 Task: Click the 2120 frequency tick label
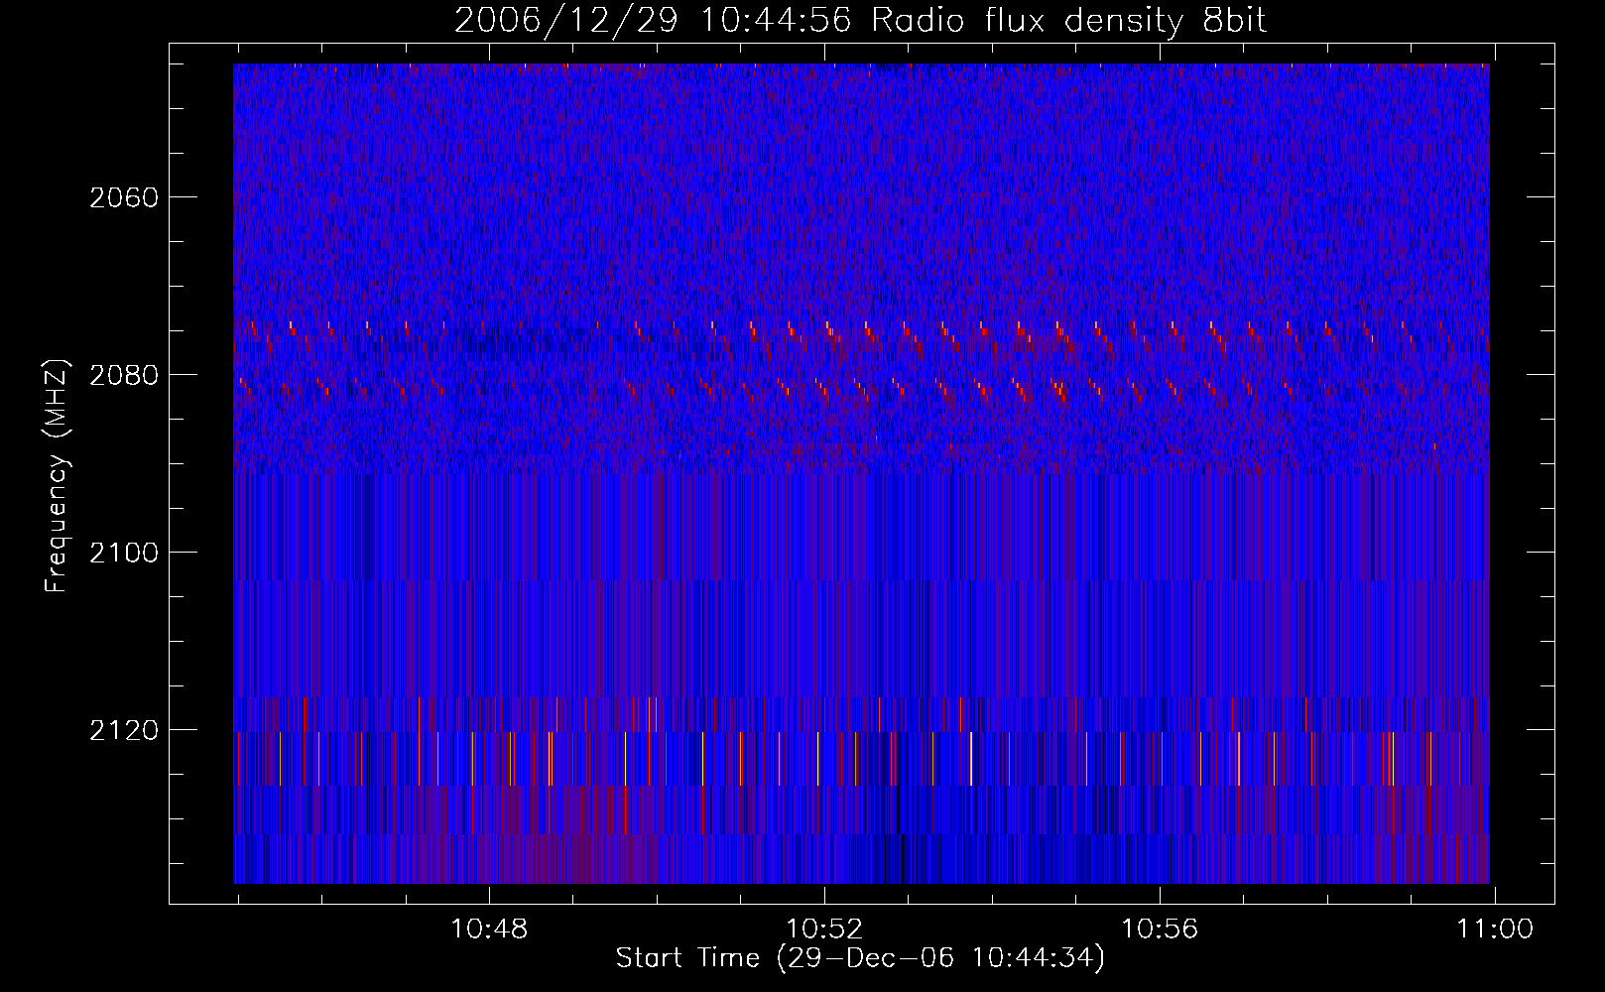[x=124, y=730]
